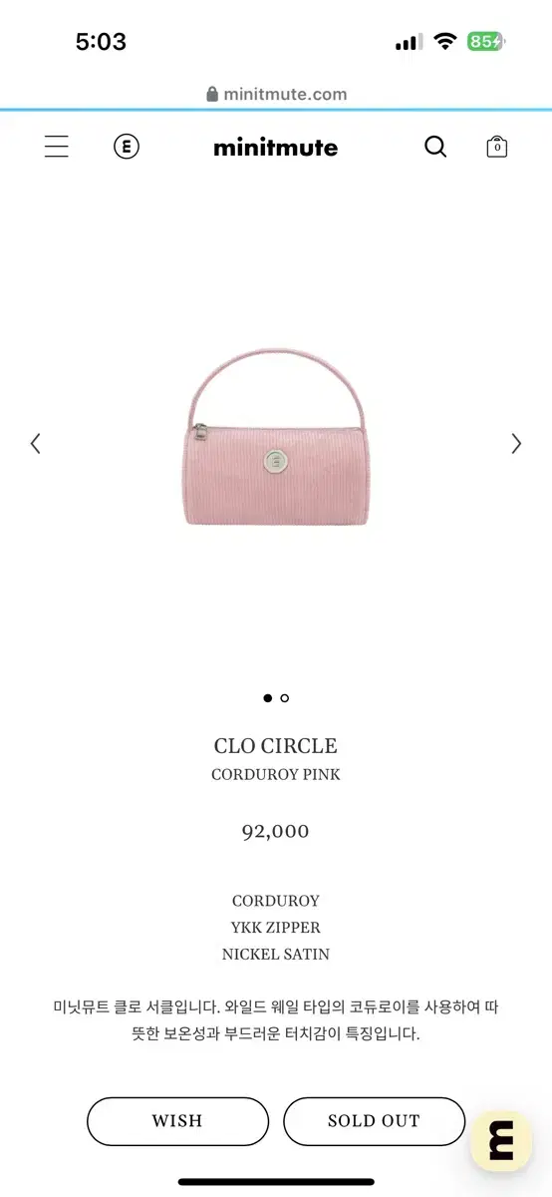
Task: Add item with the WISH button
Action: (x=177, y=1121)
